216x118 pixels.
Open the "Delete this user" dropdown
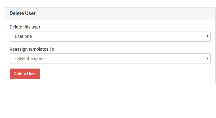point(110,36)
